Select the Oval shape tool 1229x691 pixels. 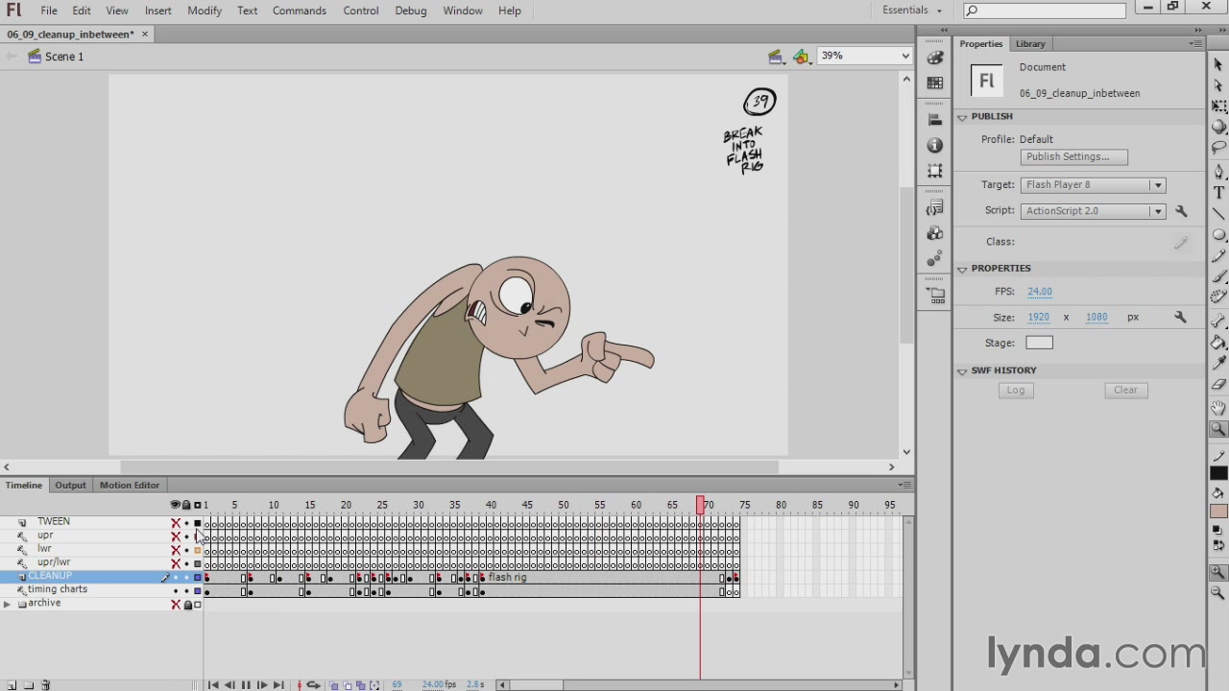coord(1218,234)
